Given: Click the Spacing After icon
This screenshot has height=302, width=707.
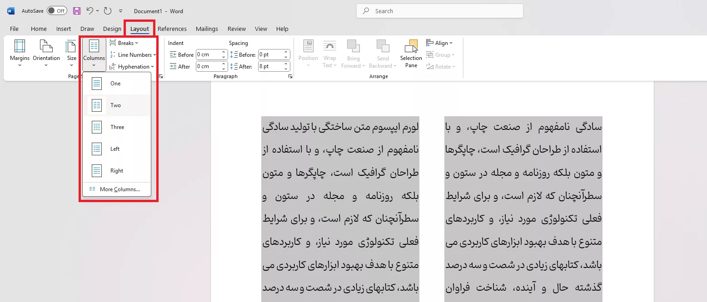Looking at the screenshot, I should tap(234, 66).
